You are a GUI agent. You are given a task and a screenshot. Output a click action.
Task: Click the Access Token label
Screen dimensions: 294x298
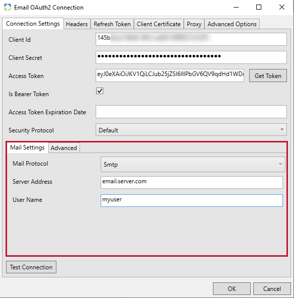26,76
